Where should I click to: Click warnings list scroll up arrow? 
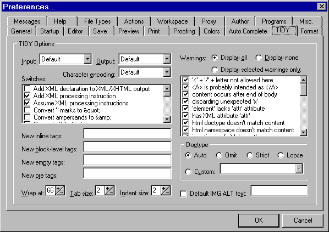(x=303, y=80)
